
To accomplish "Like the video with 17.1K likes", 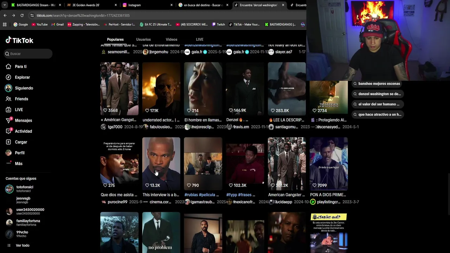I will pos(147,110).
